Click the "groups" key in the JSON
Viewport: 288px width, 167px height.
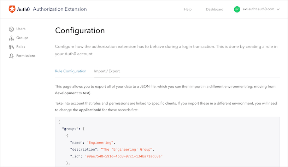click(70, 129)
